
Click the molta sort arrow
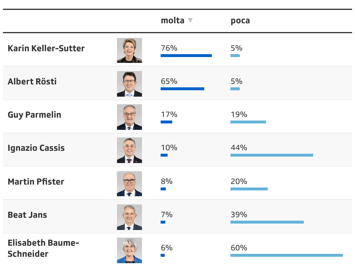(190, 20)
